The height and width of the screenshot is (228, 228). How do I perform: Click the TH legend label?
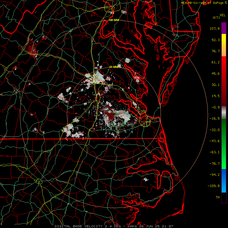click(218, 197)
